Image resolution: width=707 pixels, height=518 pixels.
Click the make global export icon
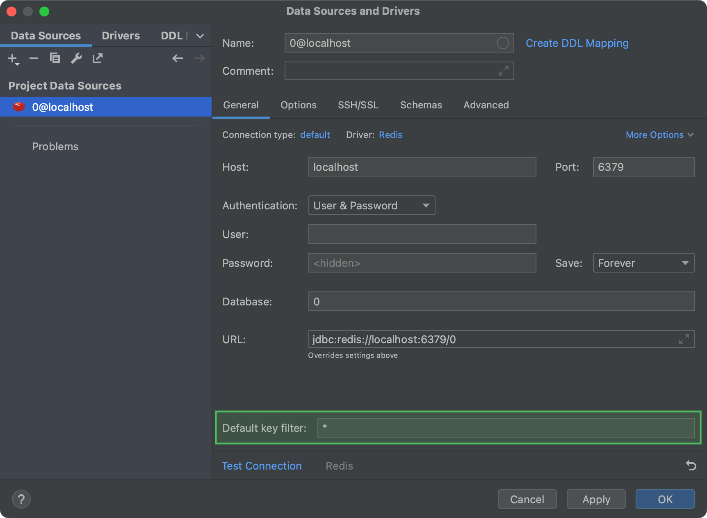[98, 59]
